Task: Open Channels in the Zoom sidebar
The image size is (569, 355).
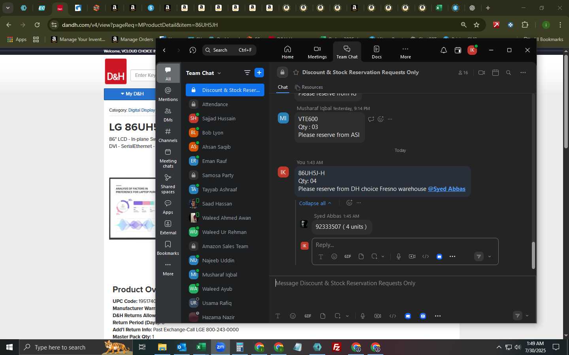Action: (168, 135)
